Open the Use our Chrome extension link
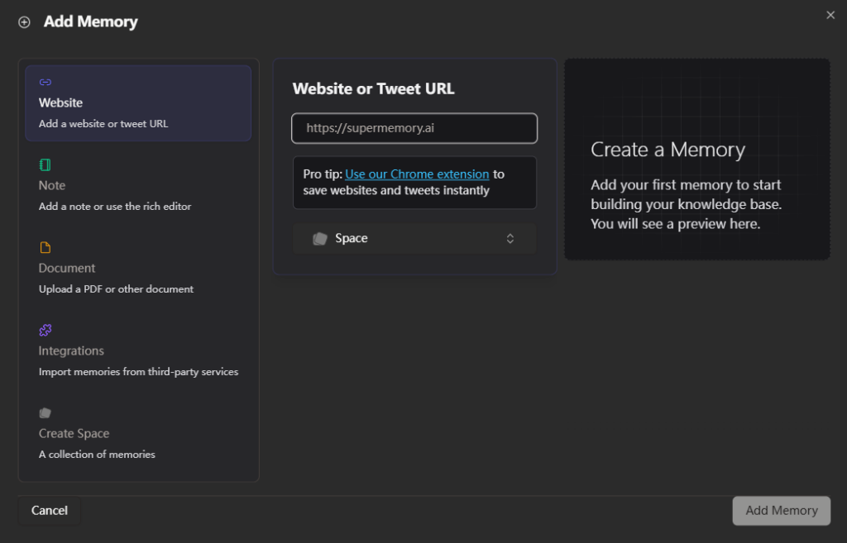This screenshot has height=543, width=847. pos(417,174)
